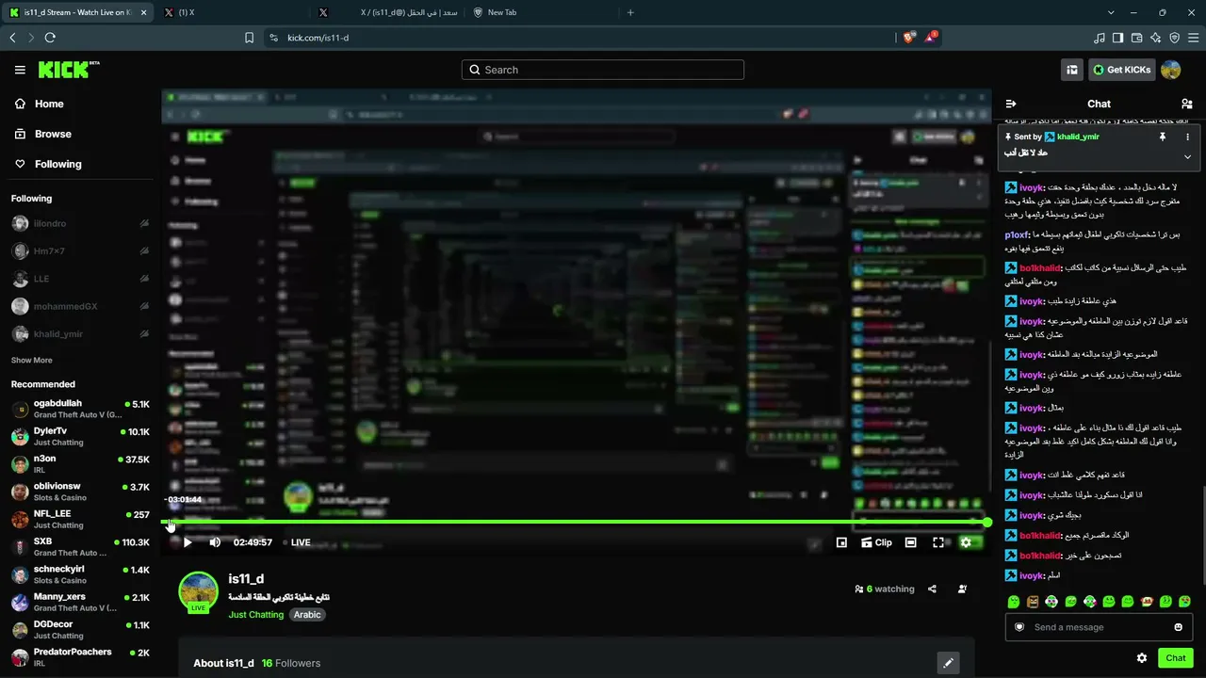
Task: Open the tab search dropdown chevron
Action: pos(1112,12)
